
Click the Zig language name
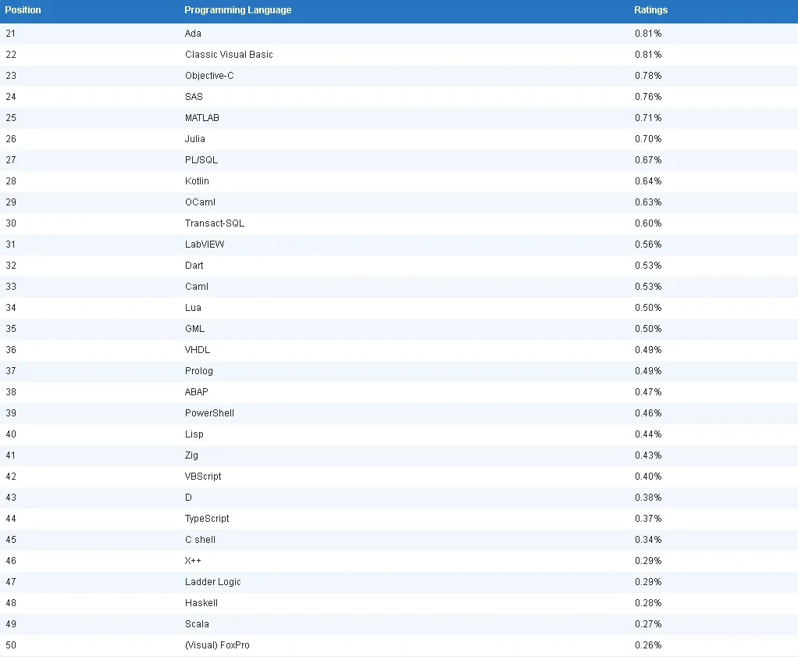coord(191,455)
